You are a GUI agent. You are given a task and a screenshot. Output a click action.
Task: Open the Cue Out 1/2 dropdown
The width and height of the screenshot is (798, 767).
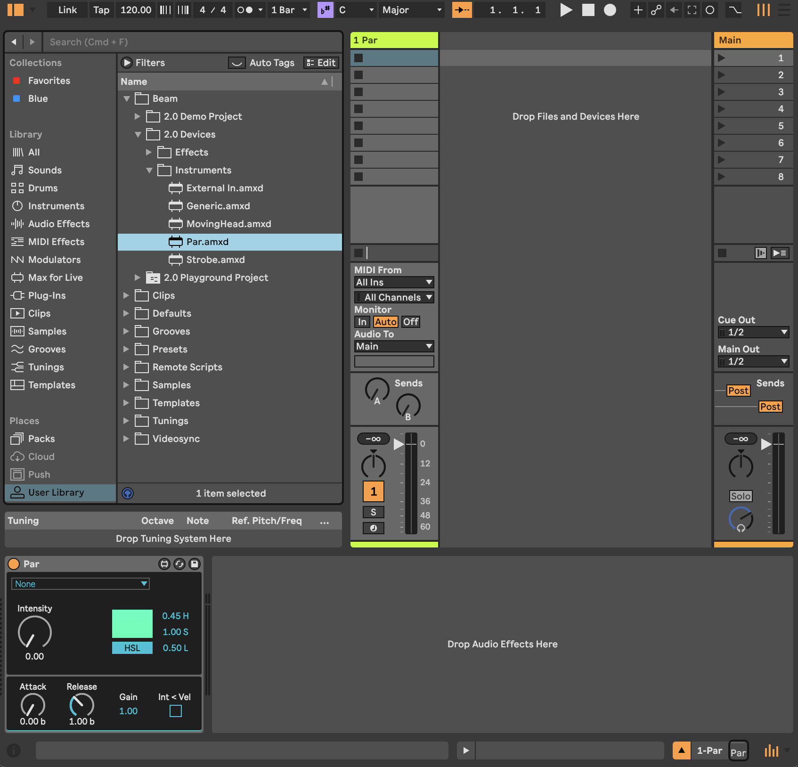click(753, 332)
